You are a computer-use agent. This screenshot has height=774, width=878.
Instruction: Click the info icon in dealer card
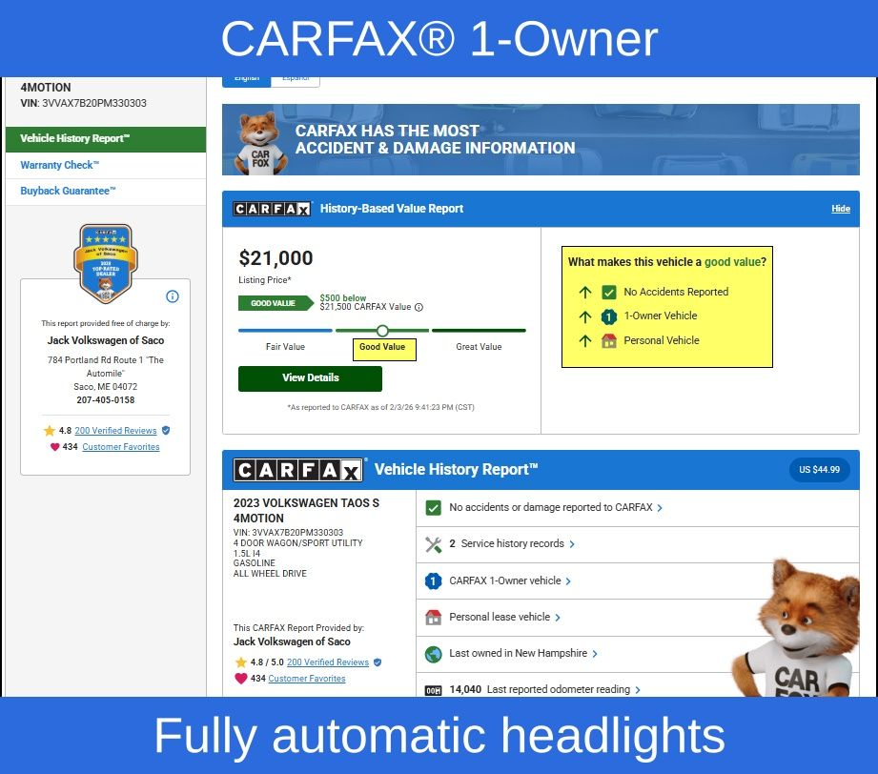(173, 296)
